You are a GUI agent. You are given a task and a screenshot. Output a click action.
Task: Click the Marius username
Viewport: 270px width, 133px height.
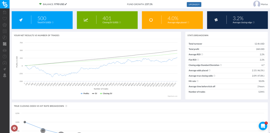coord(265,5)
